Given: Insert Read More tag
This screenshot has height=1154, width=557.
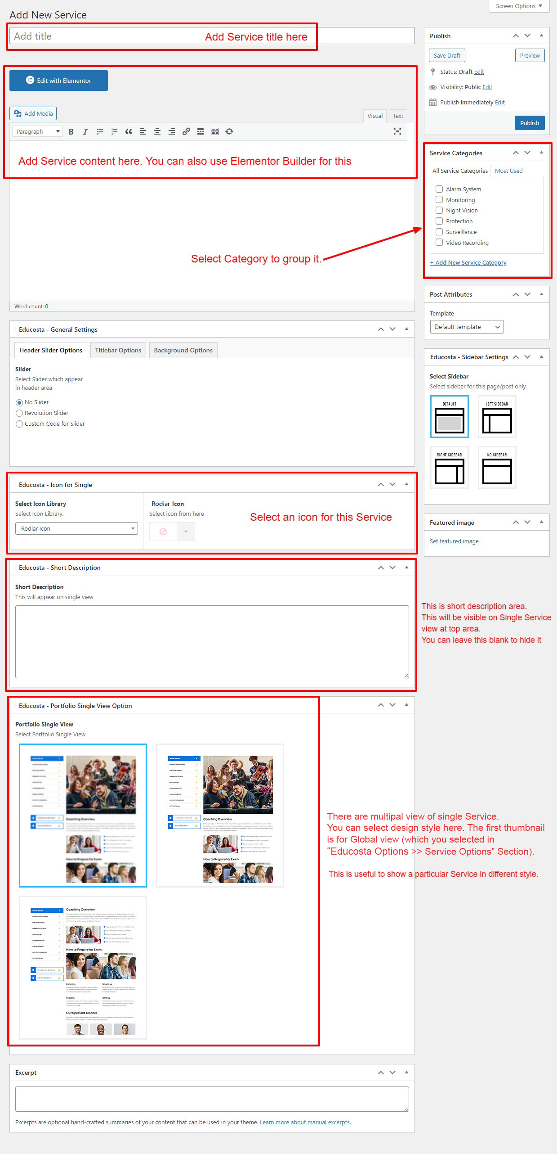Looking at the screenshot, I should tap(201, 131).
